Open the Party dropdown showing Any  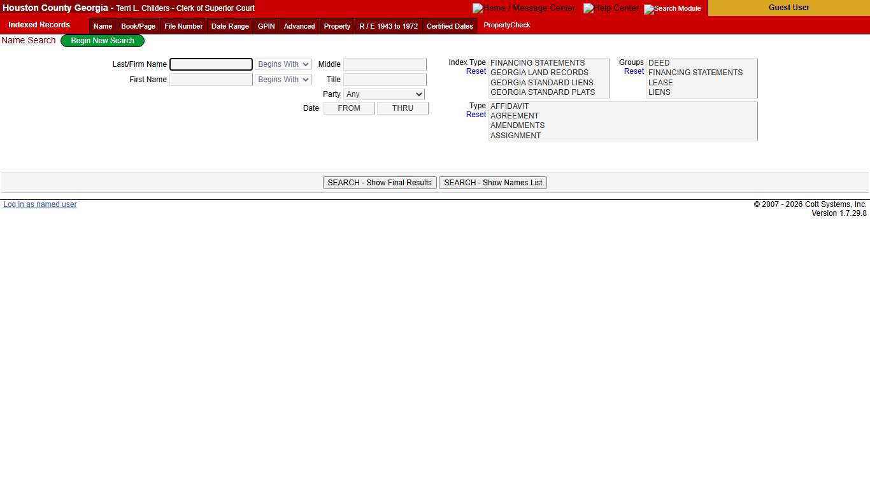384,94
